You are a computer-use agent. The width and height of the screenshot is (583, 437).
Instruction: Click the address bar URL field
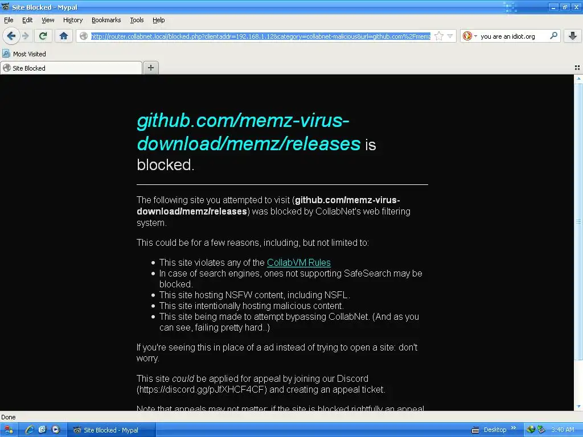pyautogui.click(x=260, y=36)
